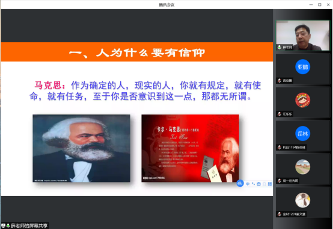The width and height of the screenshot is (333, 229).
Task: Click the screen sharing icon at bottom left
Action: (4, 225)
